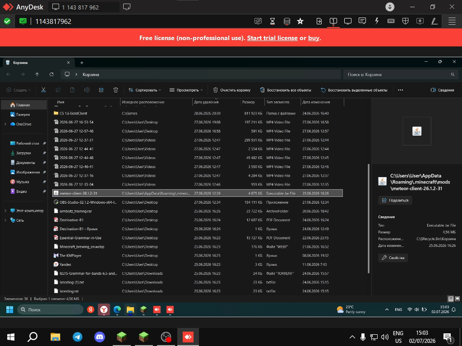Click the Explorer share icon in toolbar
The height and width of the screenshot is (346, 462).
click(x=102, y=90)
